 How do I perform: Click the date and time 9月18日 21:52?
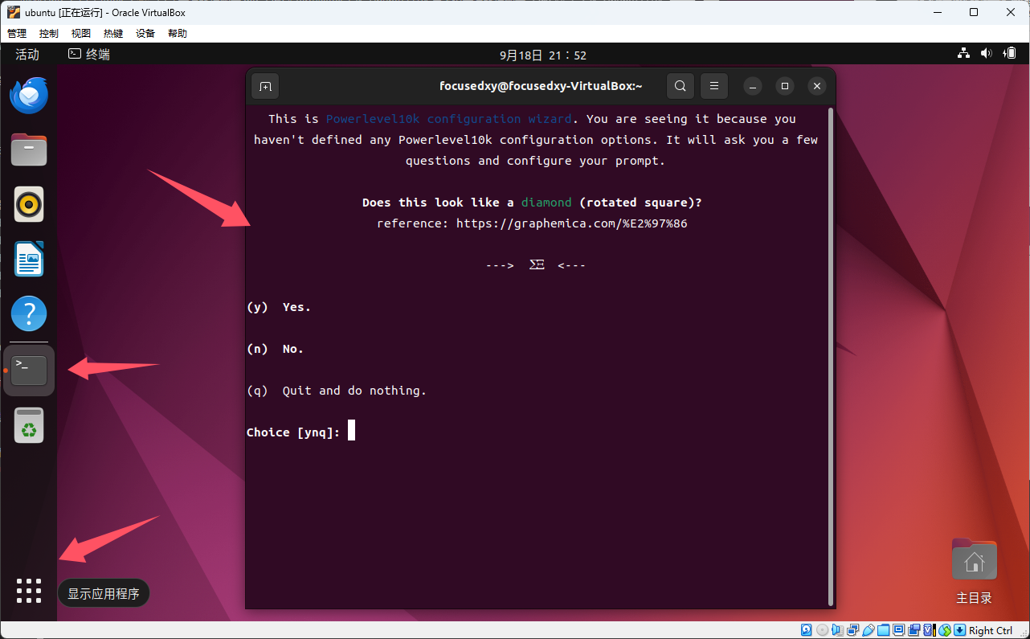543,55
